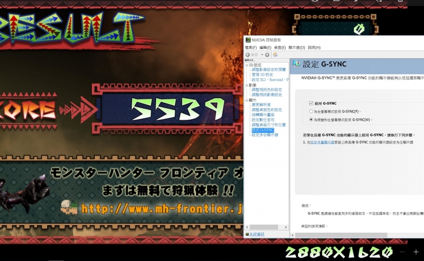Click tree panel scrollbar right arrow
Screen dimensions: 424x261
click(x=286, y=227)
